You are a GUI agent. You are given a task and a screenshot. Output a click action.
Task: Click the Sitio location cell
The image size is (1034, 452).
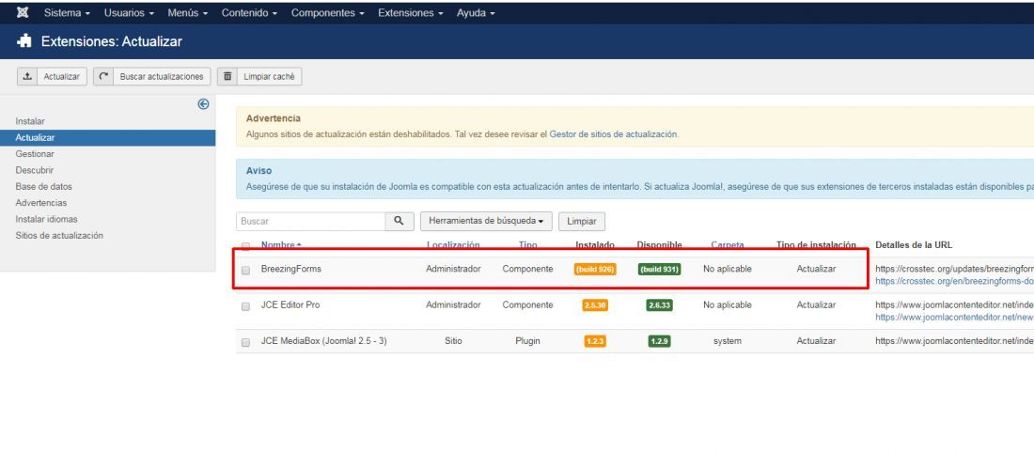453,341
